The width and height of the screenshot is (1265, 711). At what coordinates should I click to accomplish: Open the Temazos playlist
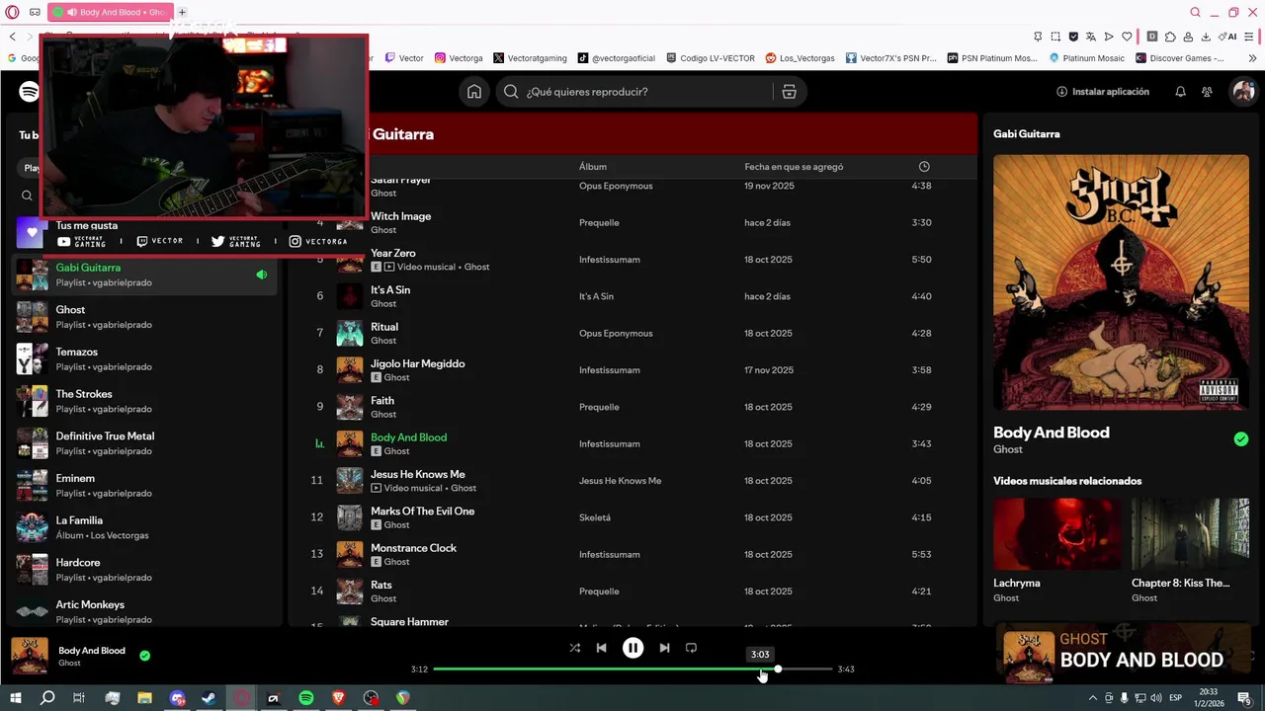coord(144,359)
